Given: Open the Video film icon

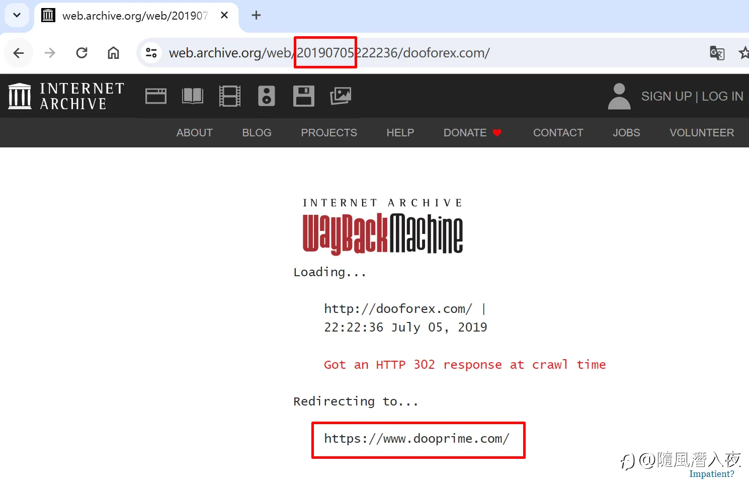Looking at the screenshot, I should [230, 96].
